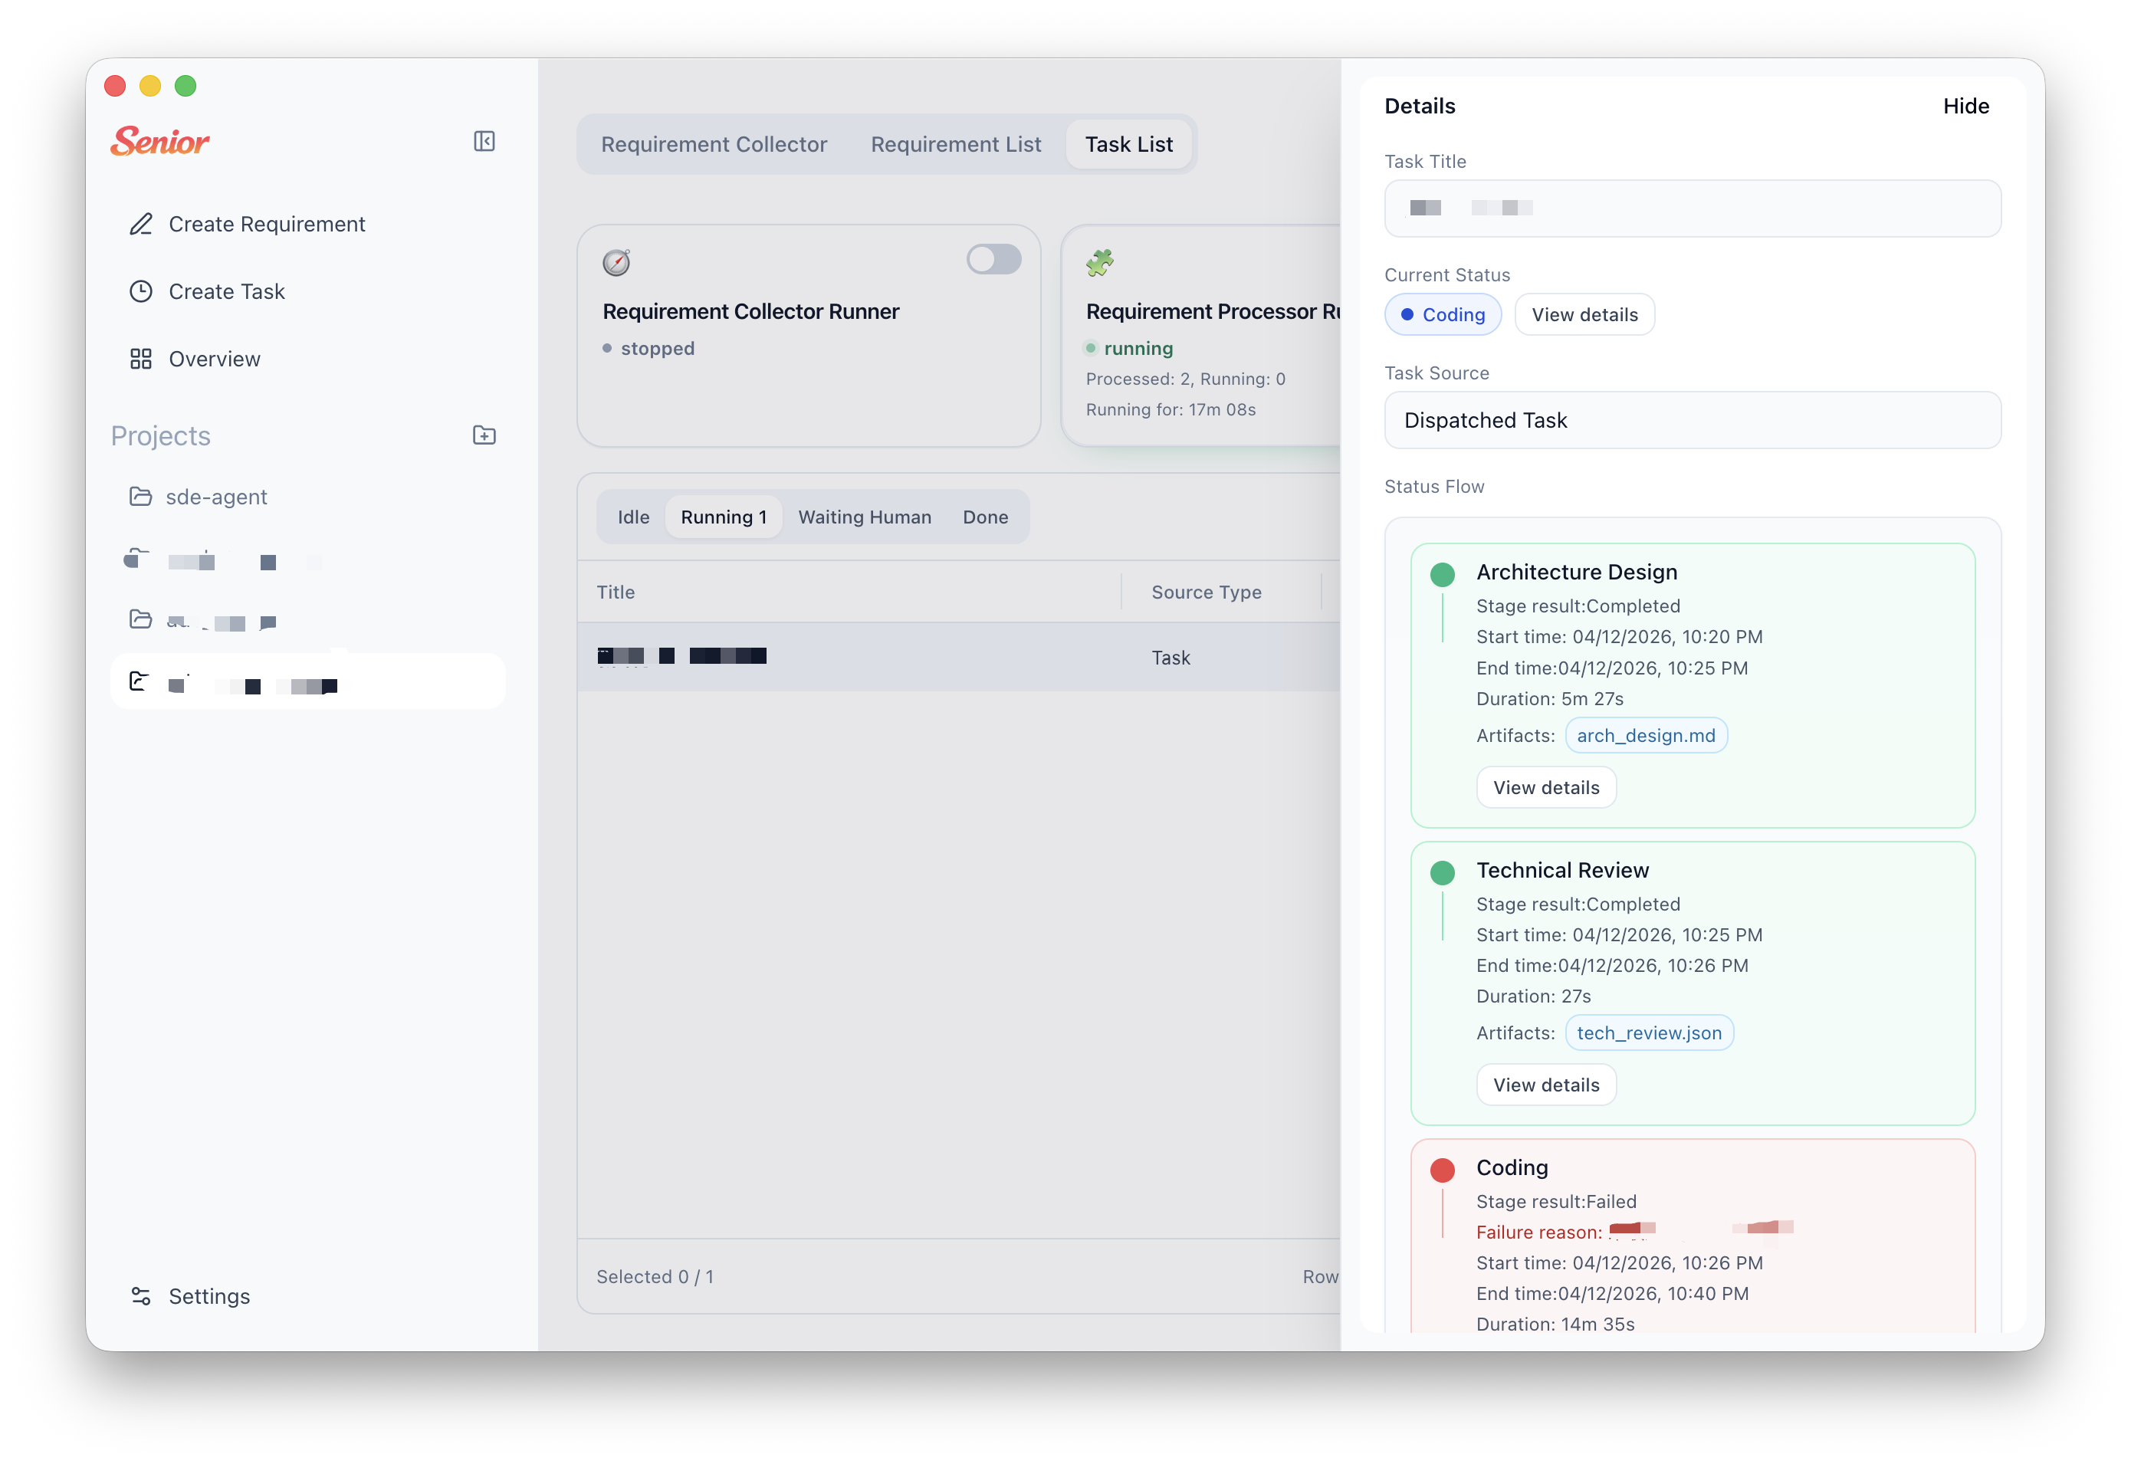The image size is (2131, 1464).
Task: Enable the Requirement Collector Runner toggle
Action: click(x=993, y=260)
